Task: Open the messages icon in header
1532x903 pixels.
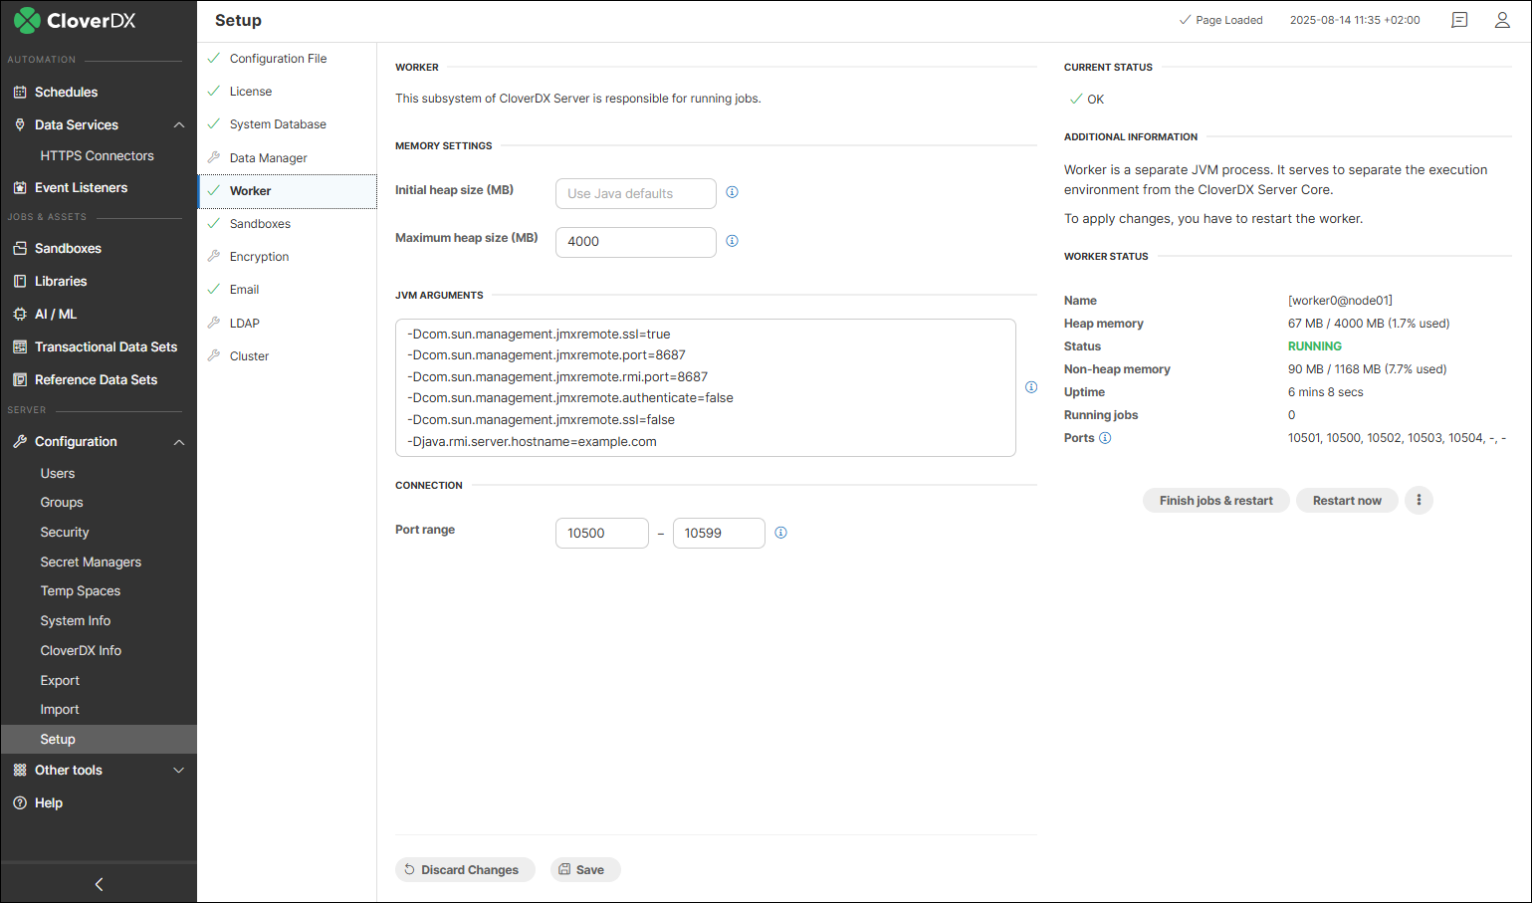Action: click(x=1459, y=20)
